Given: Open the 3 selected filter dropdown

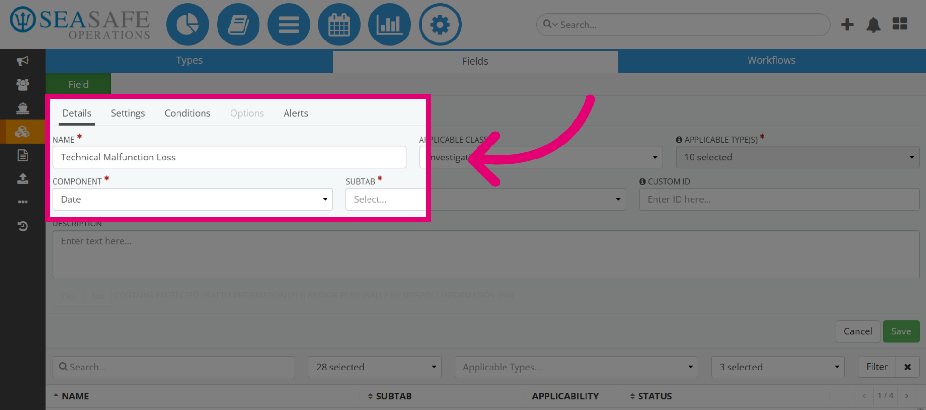Looking at the screenshot, I should 778,367.
